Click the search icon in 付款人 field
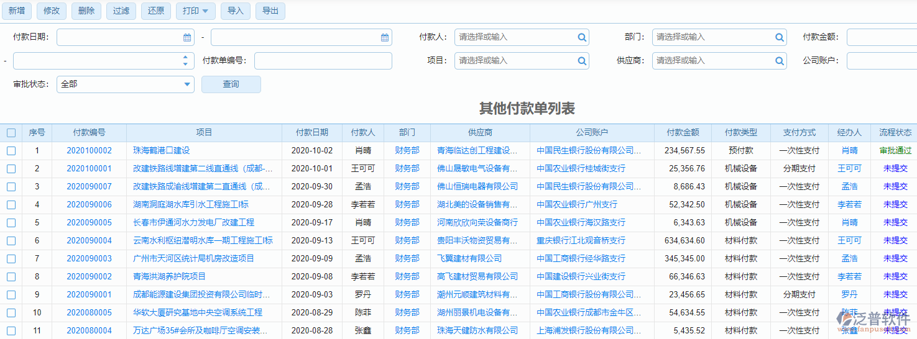 pyautogui.click(x=582, y=37)
